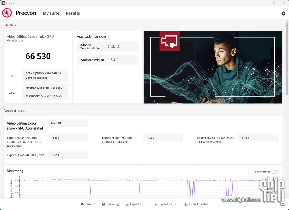
Task: Maximize the Procyon window
Action: (x=274, y=3)
